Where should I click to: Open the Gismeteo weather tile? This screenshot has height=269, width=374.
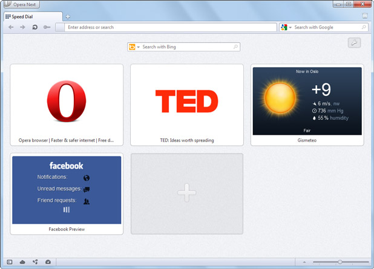click(x=307, y=105)
